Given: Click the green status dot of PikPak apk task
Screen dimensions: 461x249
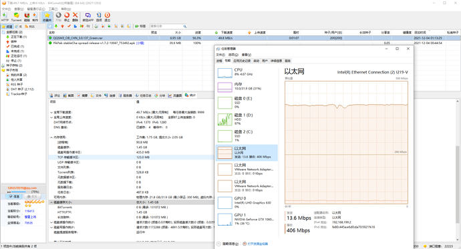Looking at the screenshot, I should point(50,43).
